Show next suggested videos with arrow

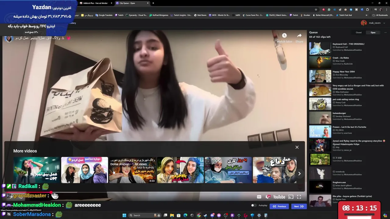click(x=299, y=174)
